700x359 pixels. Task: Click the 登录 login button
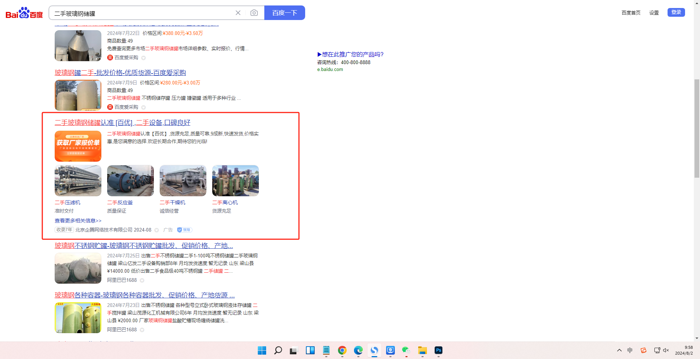[676, 12]
